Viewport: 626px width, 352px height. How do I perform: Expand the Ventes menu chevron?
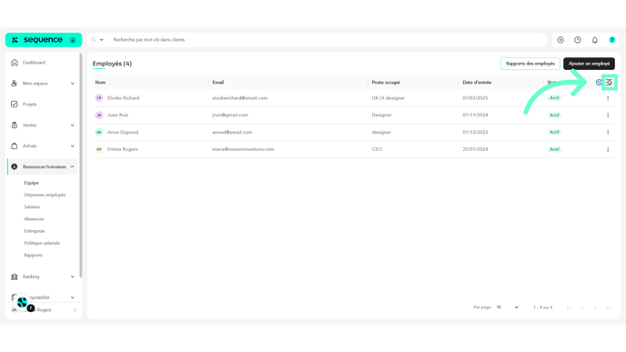[72, 125]
